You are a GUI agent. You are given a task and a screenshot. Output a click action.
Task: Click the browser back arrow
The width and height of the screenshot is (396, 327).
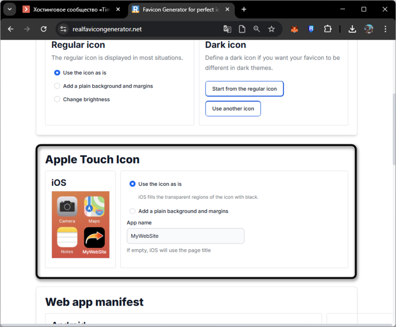point(10,29)
